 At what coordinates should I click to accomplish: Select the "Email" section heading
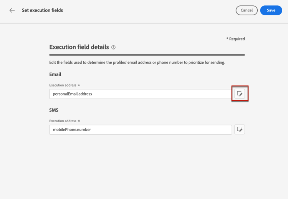(x=55, y=74)
